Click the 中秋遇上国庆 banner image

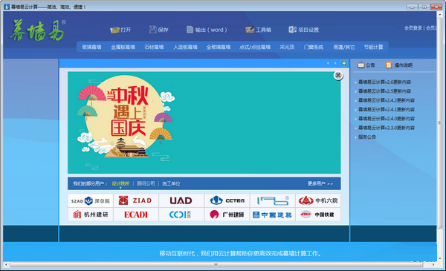pos(204,123)
